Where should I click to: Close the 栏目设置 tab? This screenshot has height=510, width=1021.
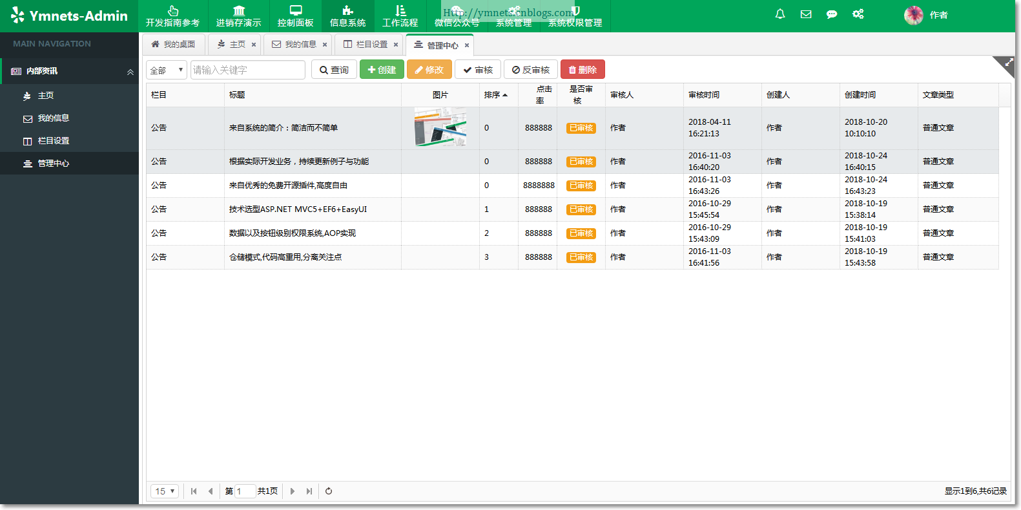[396, 45]
